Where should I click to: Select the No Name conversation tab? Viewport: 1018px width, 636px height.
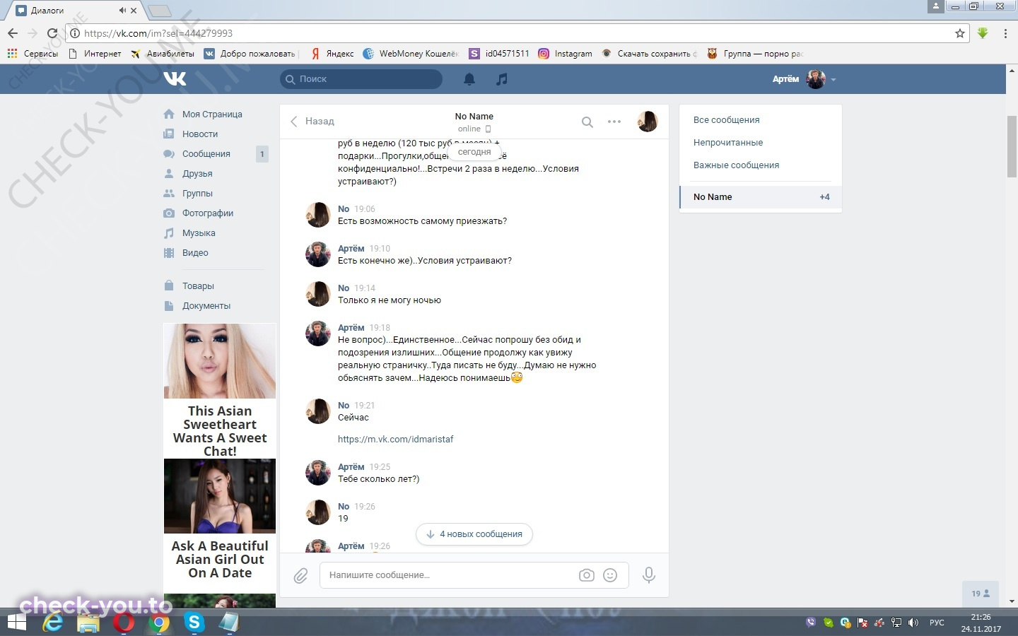(x=761, y=197)
